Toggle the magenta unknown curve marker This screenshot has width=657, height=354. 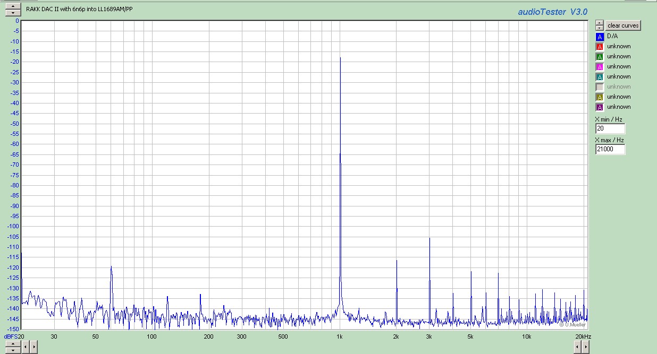tap(600, 67)
